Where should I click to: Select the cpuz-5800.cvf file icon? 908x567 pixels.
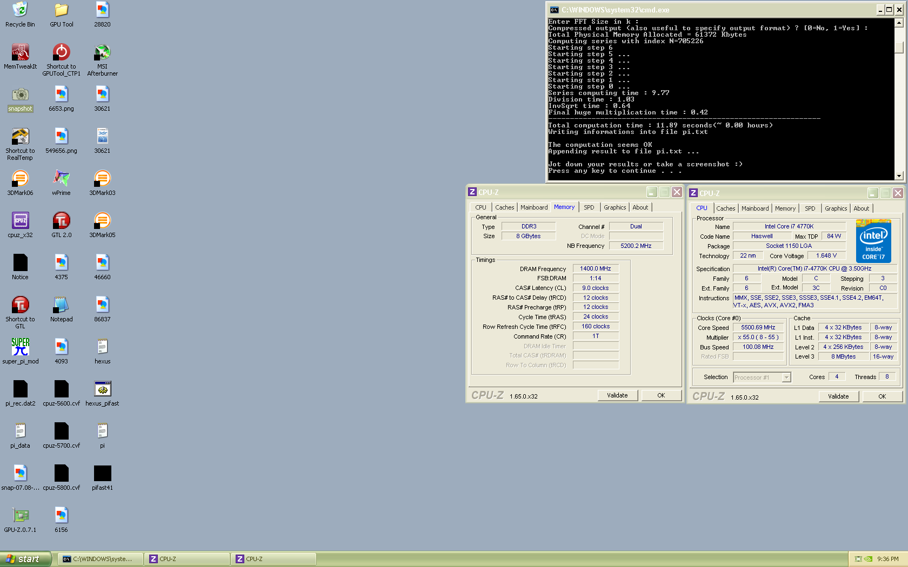61,478
